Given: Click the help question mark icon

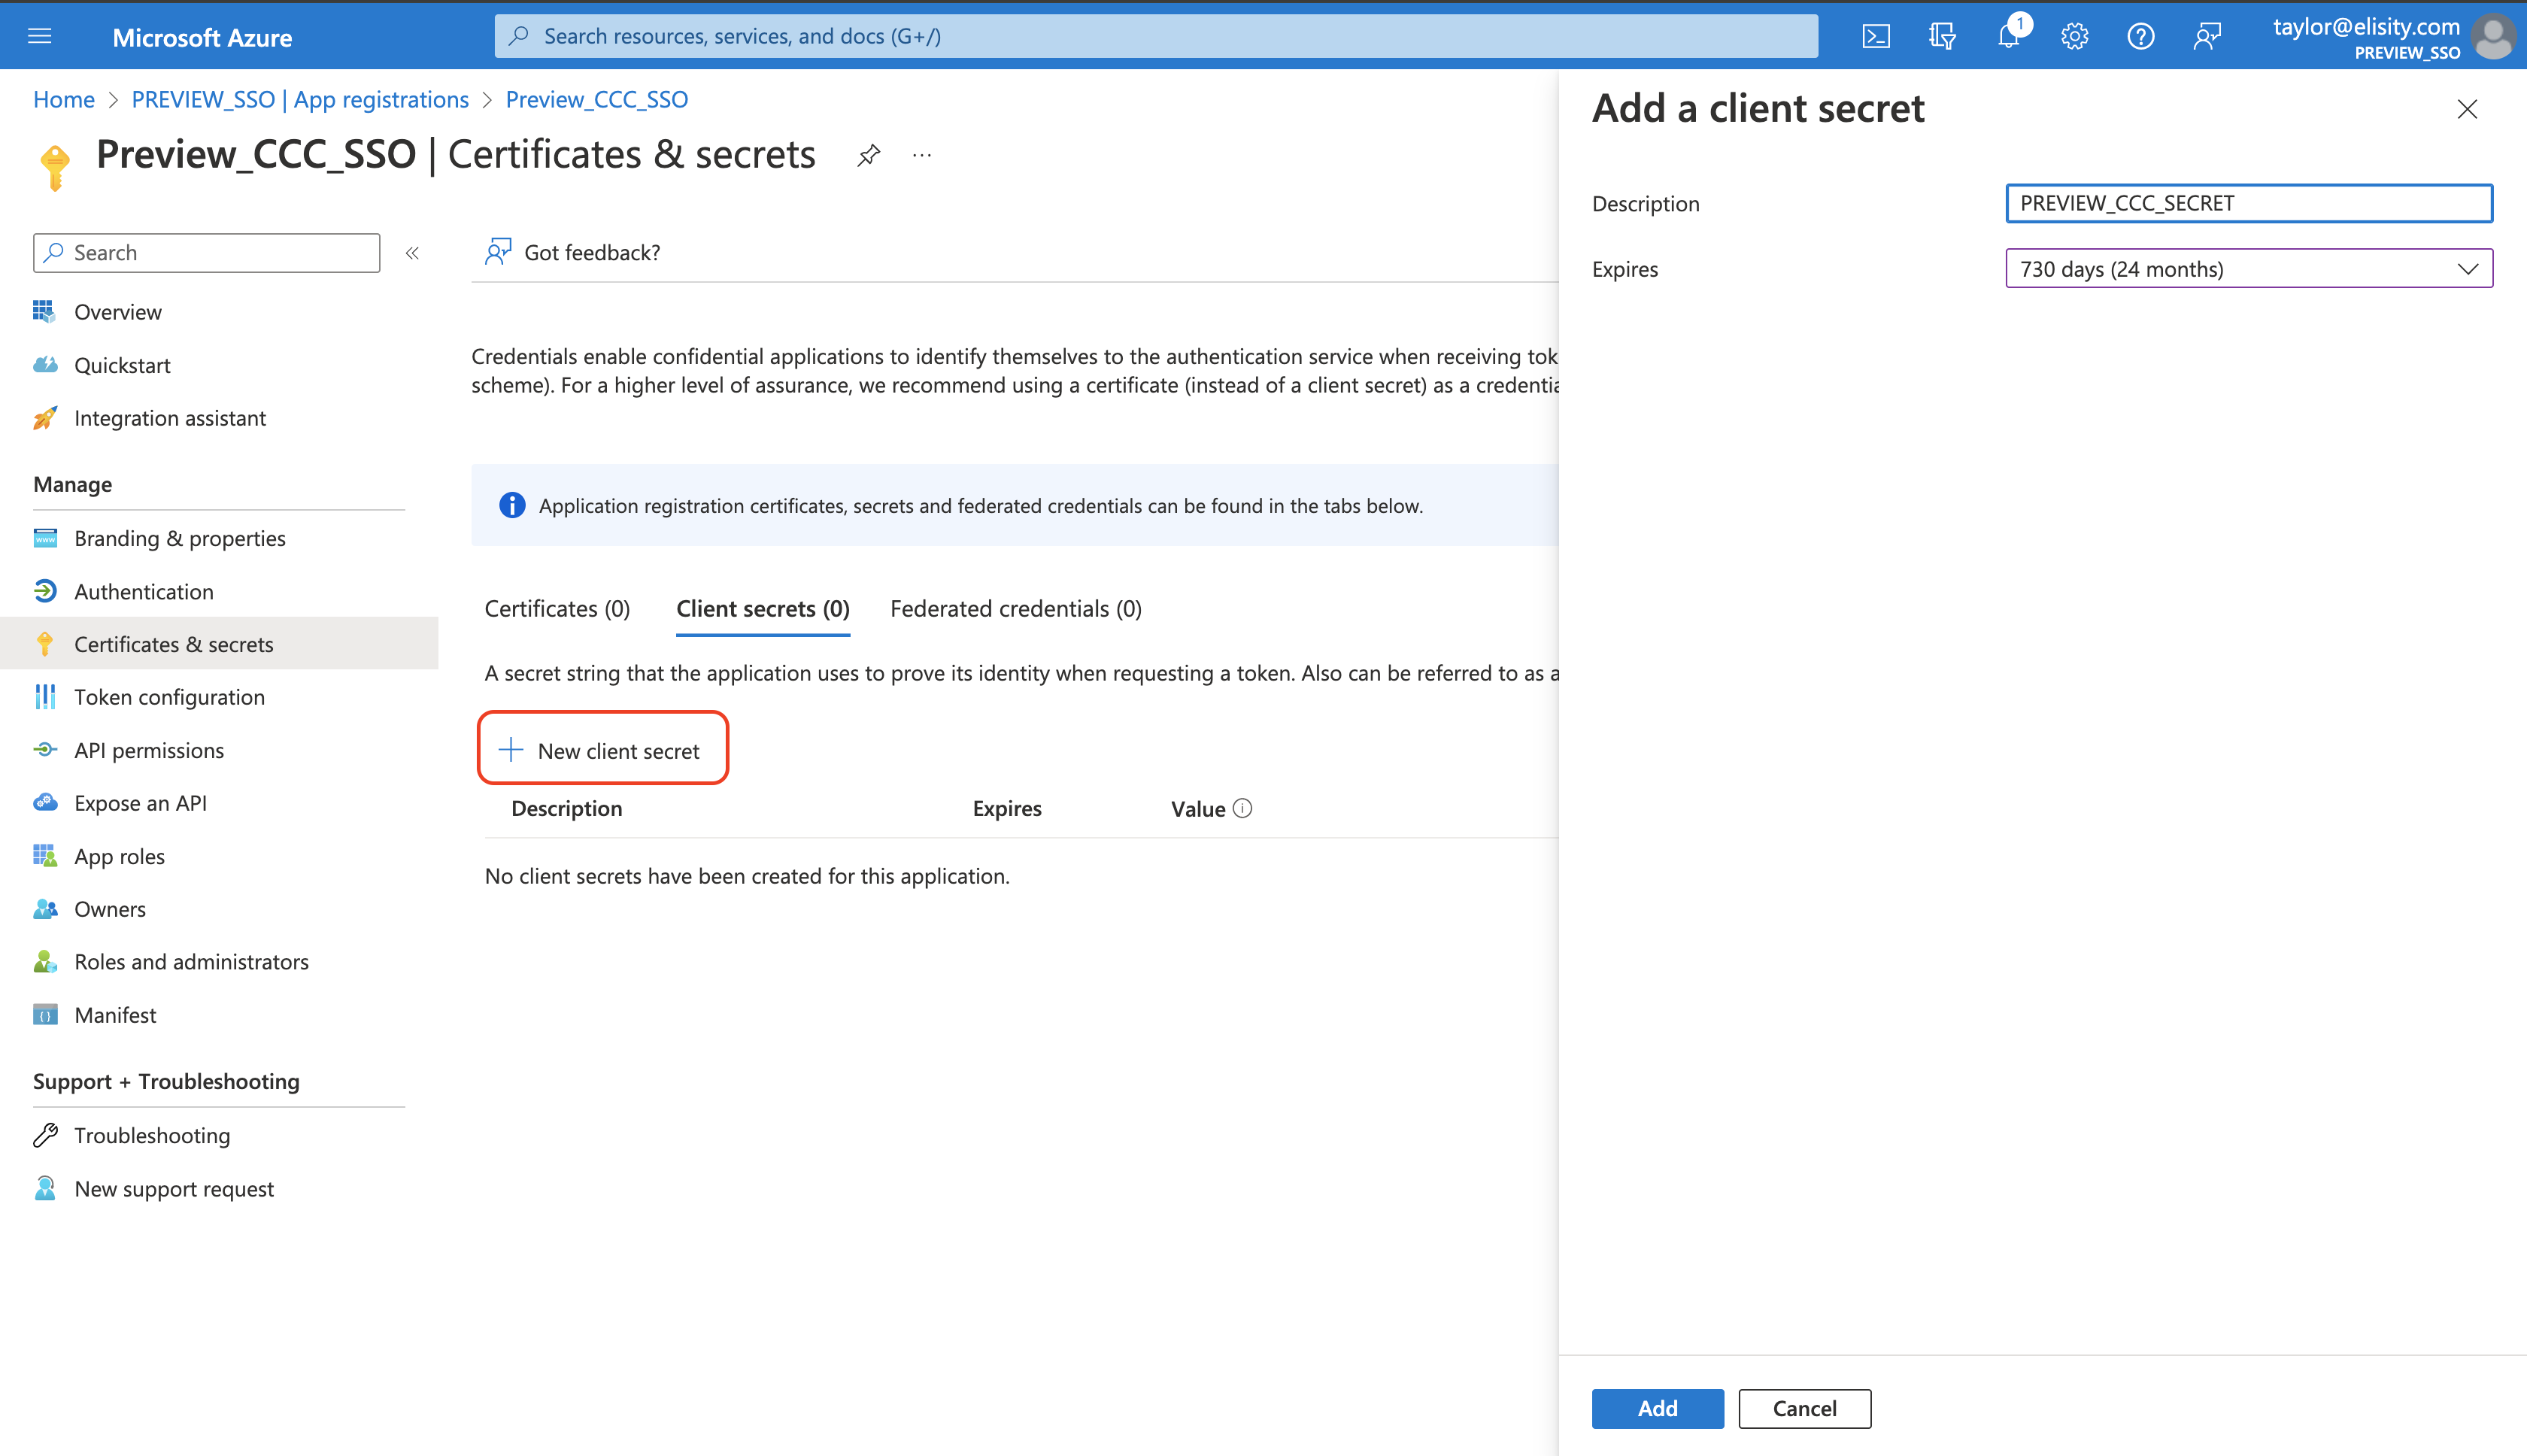Looking at the screenshot, I should tap(2140, 37).
